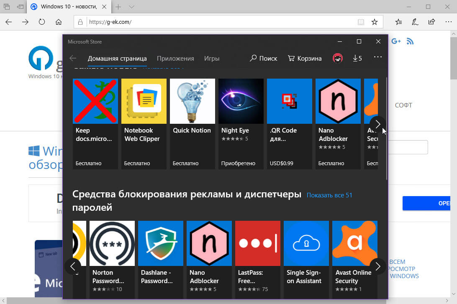Click Показать все 51 for ad blockers
The image size is (457, 304).
click(x=329, y=195)
